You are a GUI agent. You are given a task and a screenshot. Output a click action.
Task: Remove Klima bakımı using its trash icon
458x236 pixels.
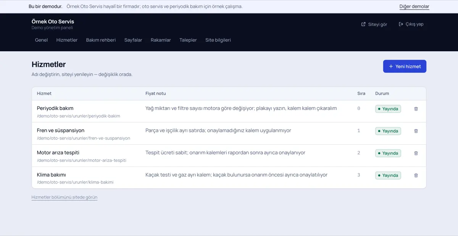416,175
